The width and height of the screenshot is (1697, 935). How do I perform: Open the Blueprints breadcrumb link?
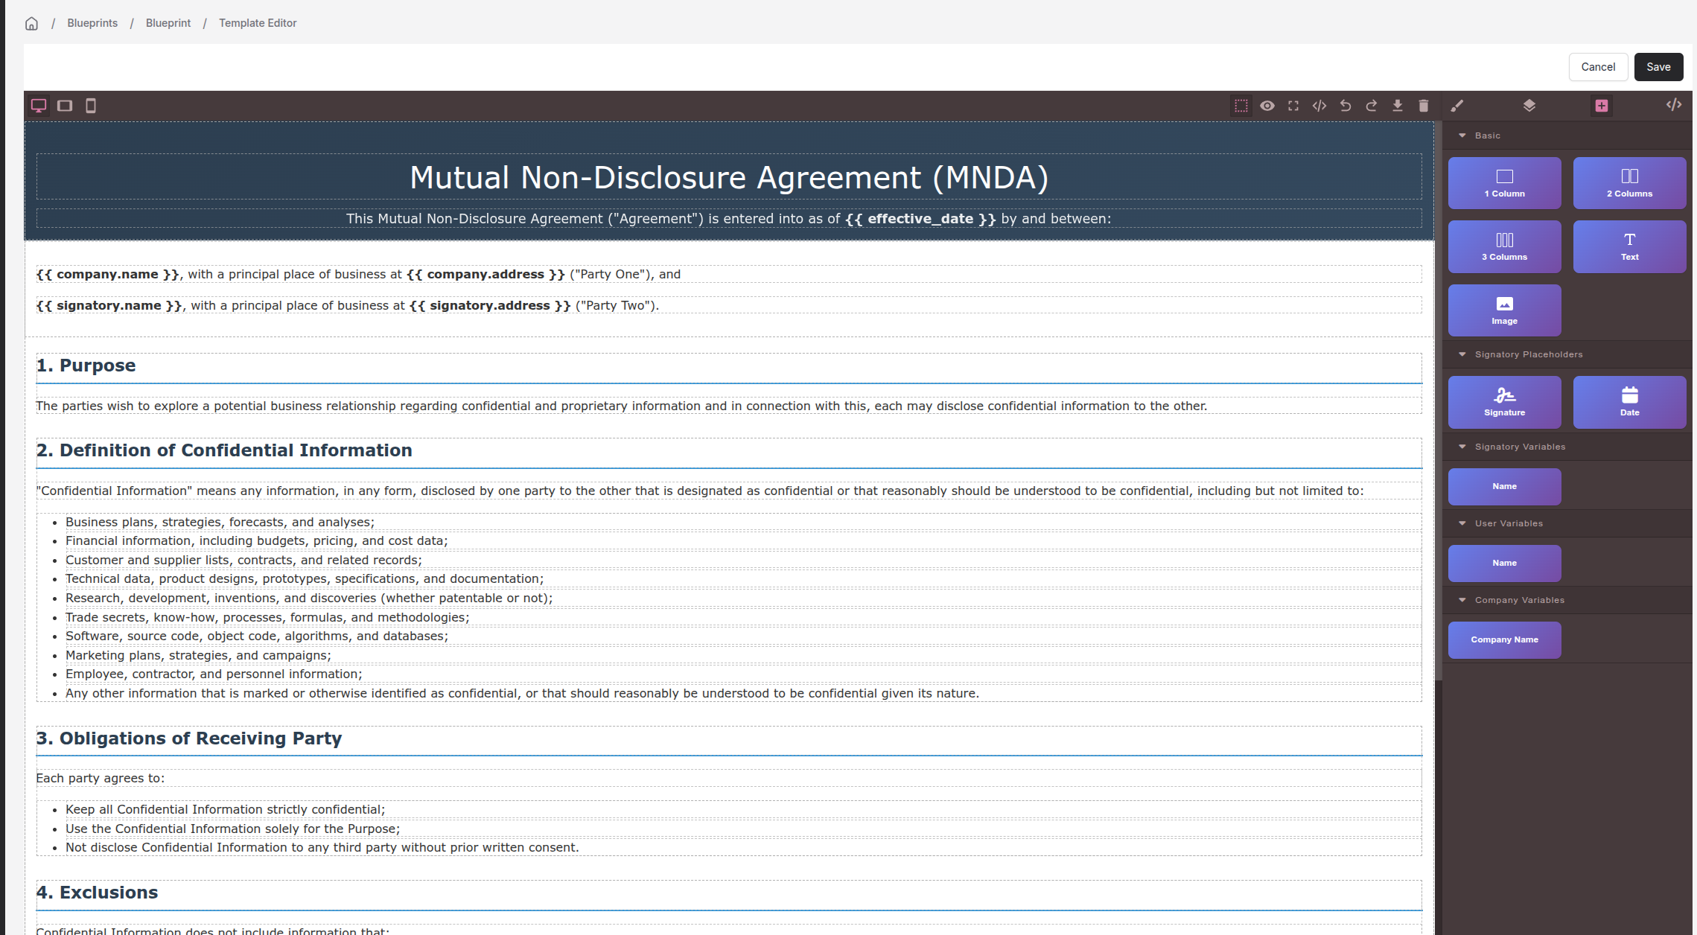coord(92,23)
